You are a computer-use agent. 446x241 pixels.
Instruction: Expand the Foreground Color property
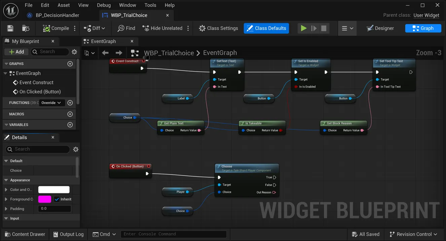(x=6, y=199)
